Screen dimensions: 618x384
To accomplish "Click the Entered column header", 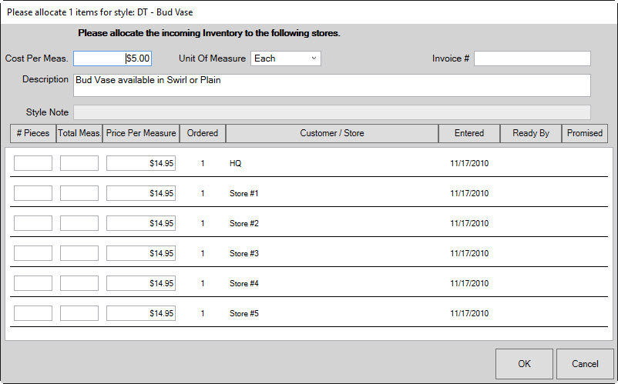I will point(469,133).
